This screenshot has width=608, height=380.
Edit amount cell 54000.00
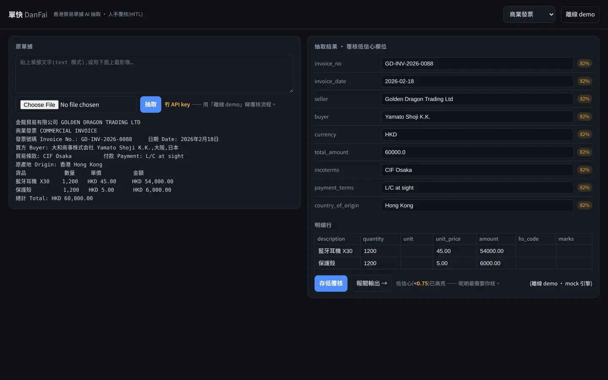coord(496,251)
